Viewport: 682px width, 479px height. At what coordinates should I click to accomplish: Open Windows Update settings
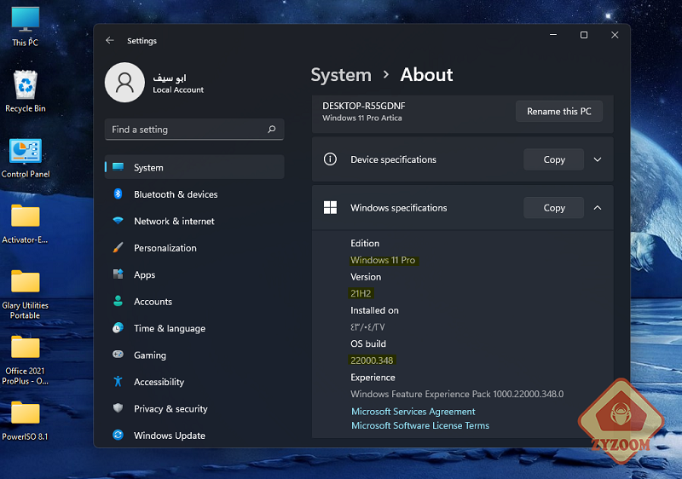pyautogui.click(x=194, y=435)
